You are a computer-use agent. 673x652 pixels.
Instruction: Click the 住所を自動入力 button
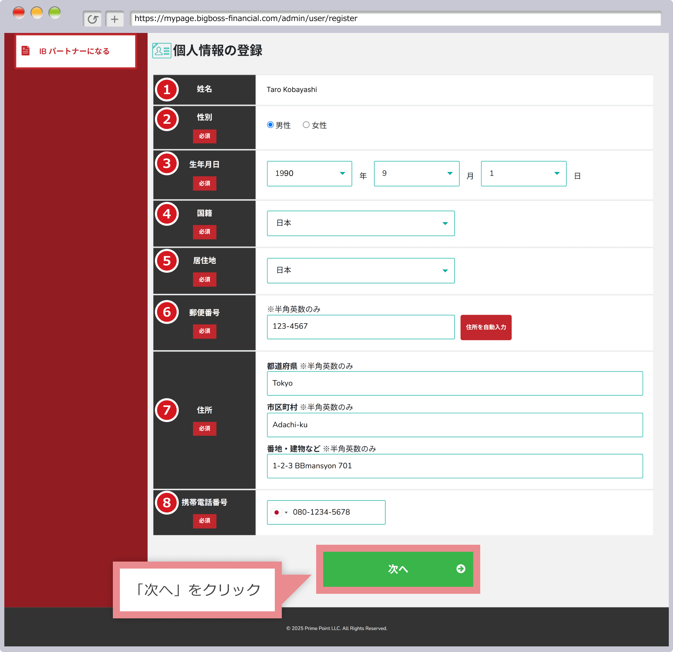(x=485, y=327)
